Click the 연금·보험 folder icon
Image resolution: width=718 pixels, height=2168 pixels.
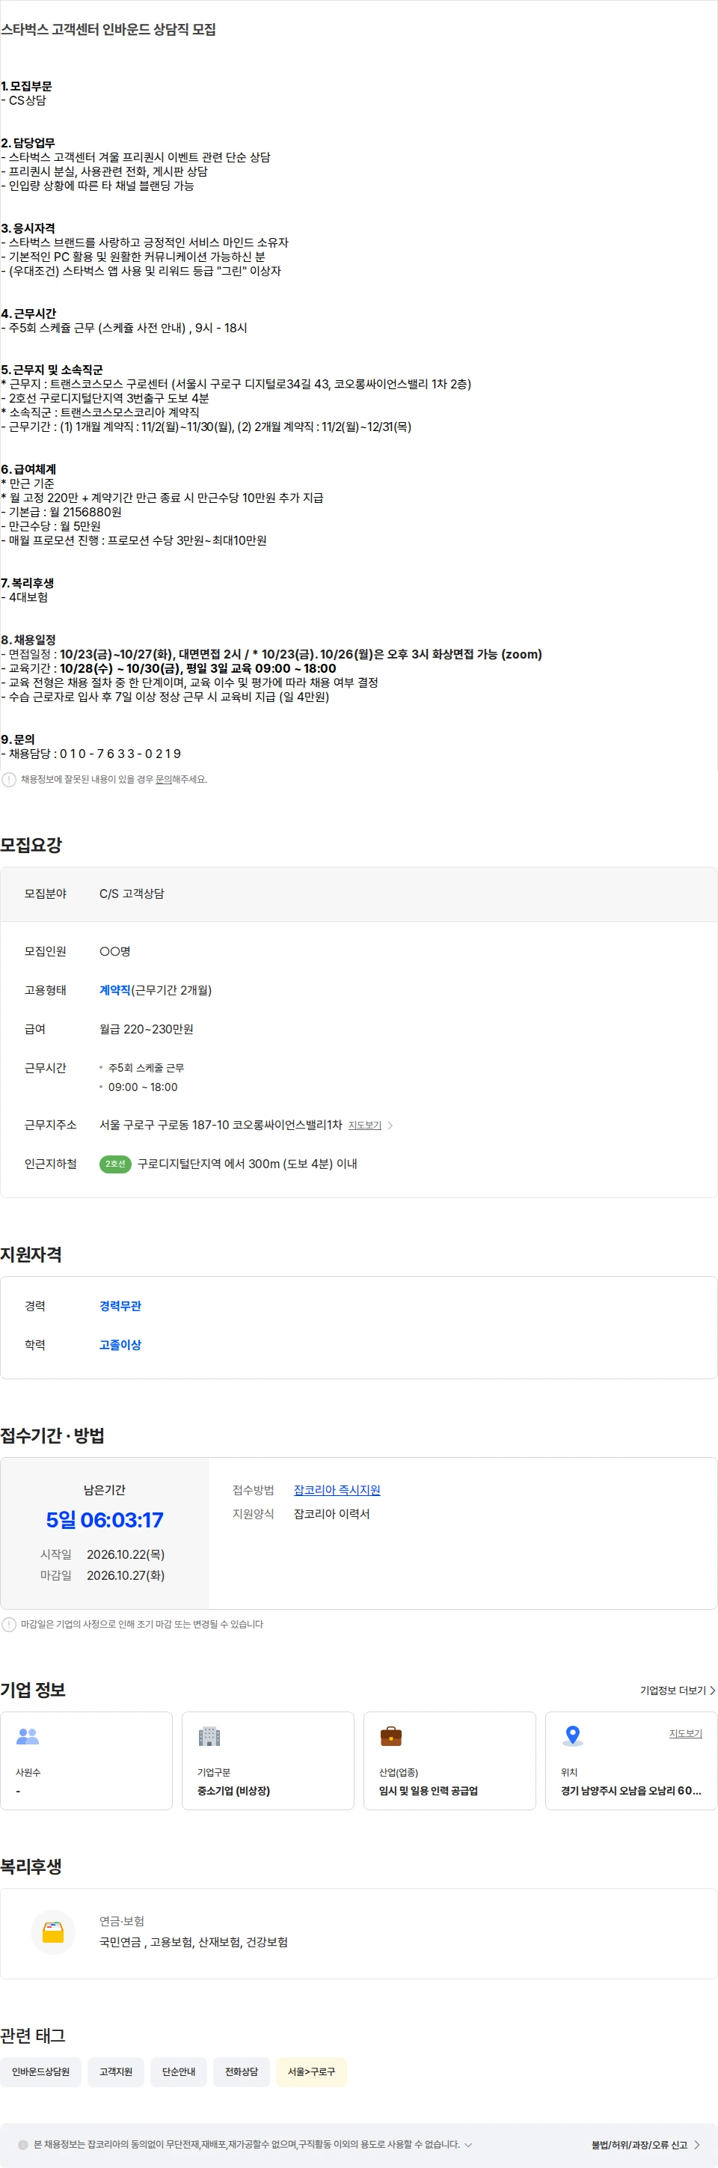coord(53,1932)
